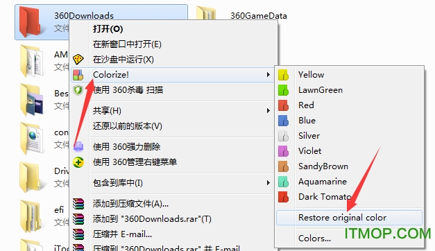
Task: Pick the Yellow label
Action: point(311,75)
